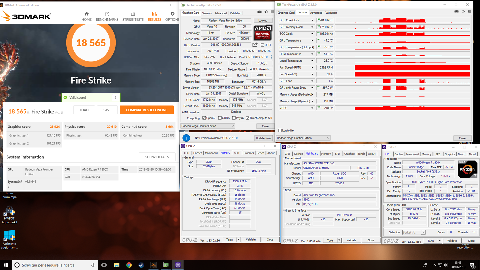Switch to Advanced tab in GPU-Z Sensors window
Screen dimensions: 480x270
(x=316, y=13)
